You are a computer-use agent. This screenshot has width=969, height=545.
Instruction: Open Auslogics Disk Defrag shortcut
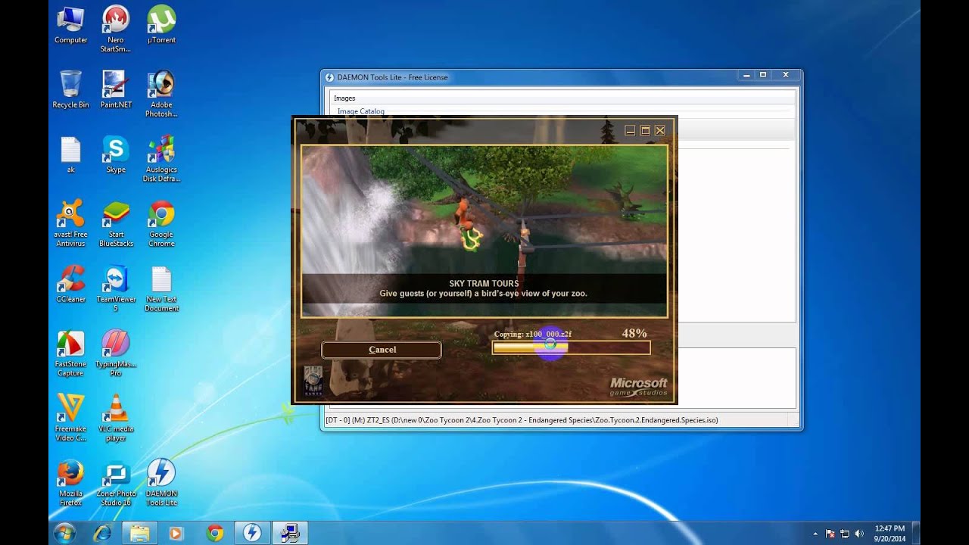pos(160,159)
